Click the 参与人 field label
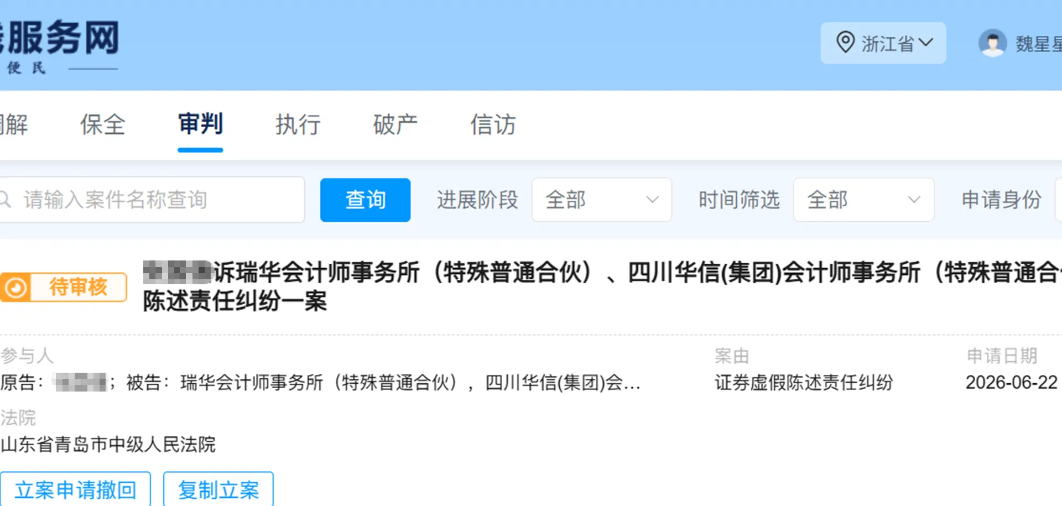1062x506 pixels. click(x=27, y=356)
